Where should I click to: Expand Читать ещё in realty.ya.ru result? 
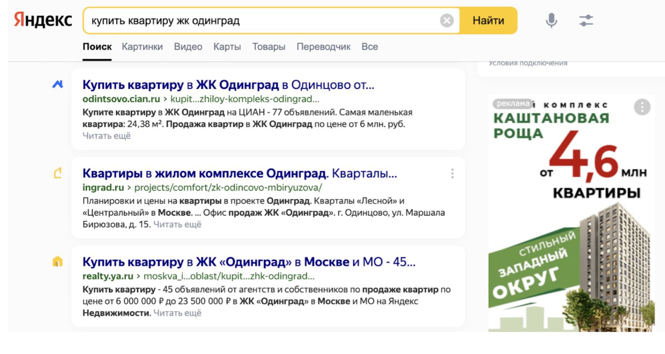click(x=177, y=313)
